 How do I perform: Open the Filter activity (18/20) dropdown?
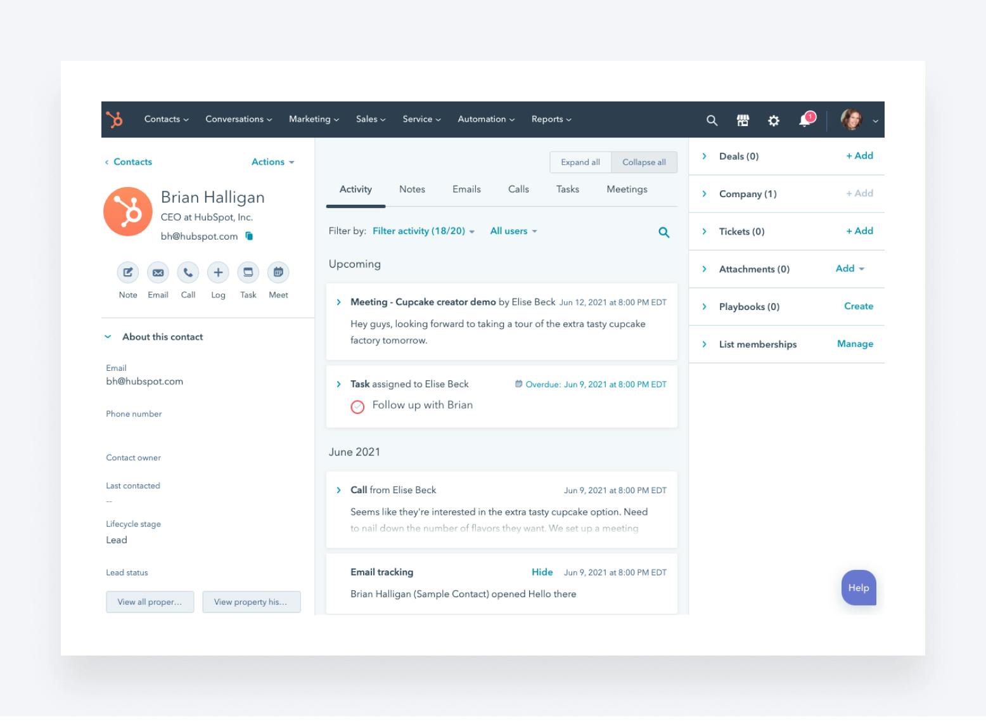(423, 231)
